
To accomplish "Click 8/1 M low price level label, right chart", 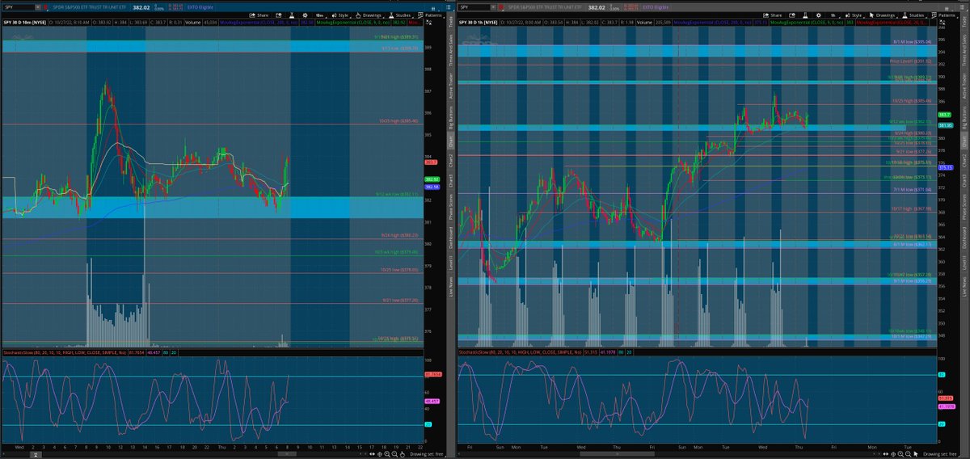I will click(913, 41).
